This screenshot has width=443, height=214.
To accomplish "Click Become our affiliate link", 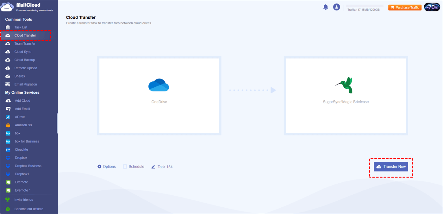I will tap(29, 209).
